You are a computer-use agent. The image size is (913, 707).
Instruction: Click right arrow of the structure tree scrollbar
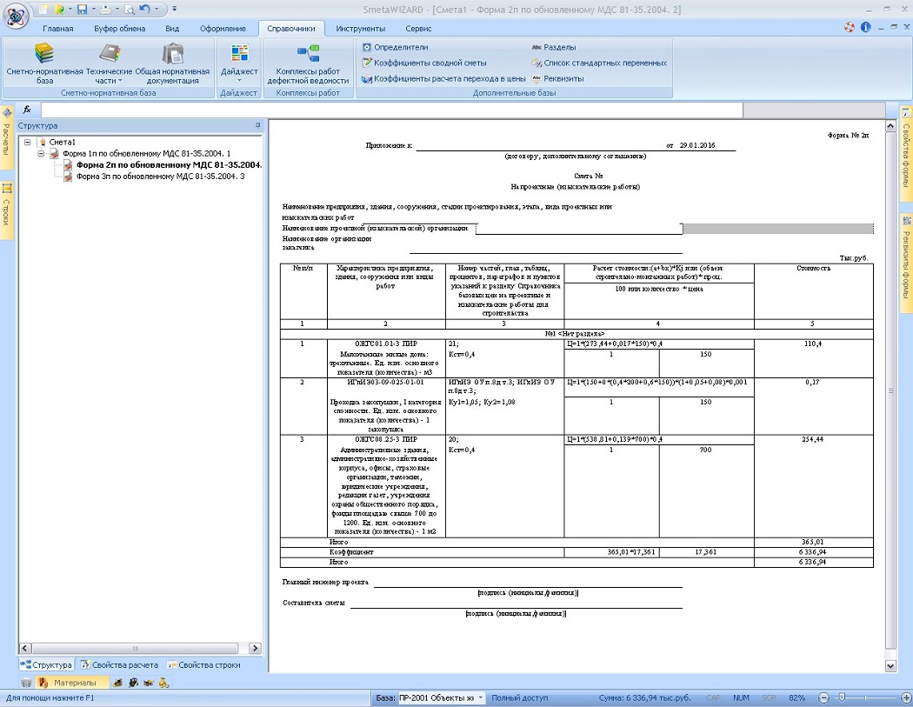tap(255, 648)
